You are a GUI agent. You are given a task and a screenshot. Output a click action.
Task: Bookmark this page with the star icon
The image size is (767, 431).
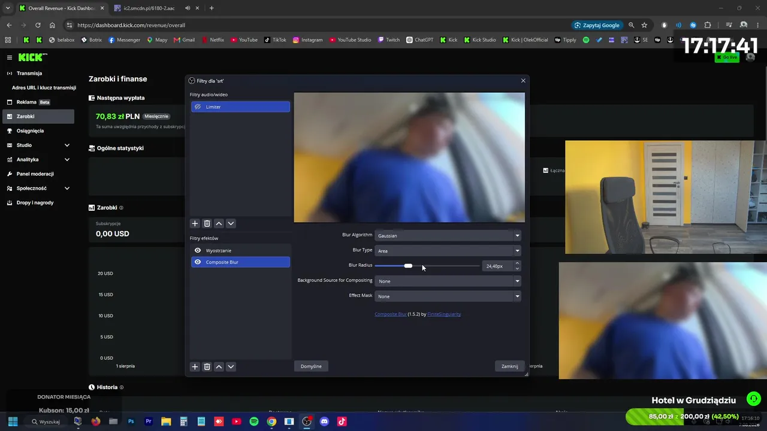pyautogui.click(x=644, y=25)
